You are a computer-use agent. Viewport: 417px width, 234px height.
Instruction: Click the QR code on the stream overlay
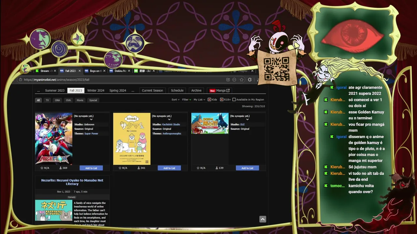coord(276,69)
